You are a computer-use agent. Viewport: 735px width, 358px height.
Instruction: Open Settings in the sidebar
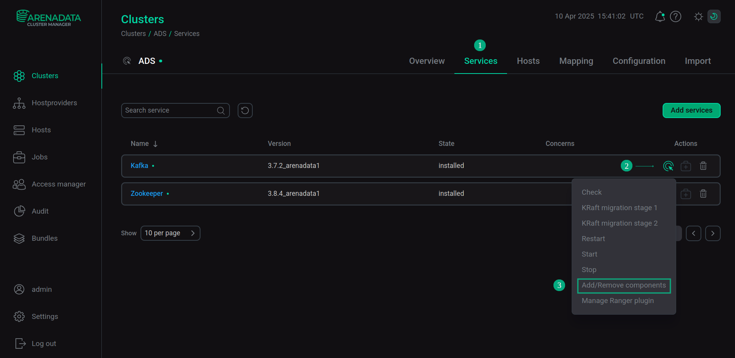[45, 317]
